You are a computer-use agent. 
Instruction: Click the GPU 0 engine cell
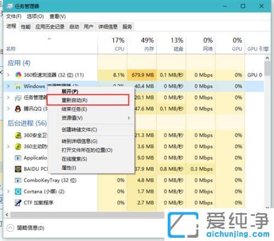255,75
